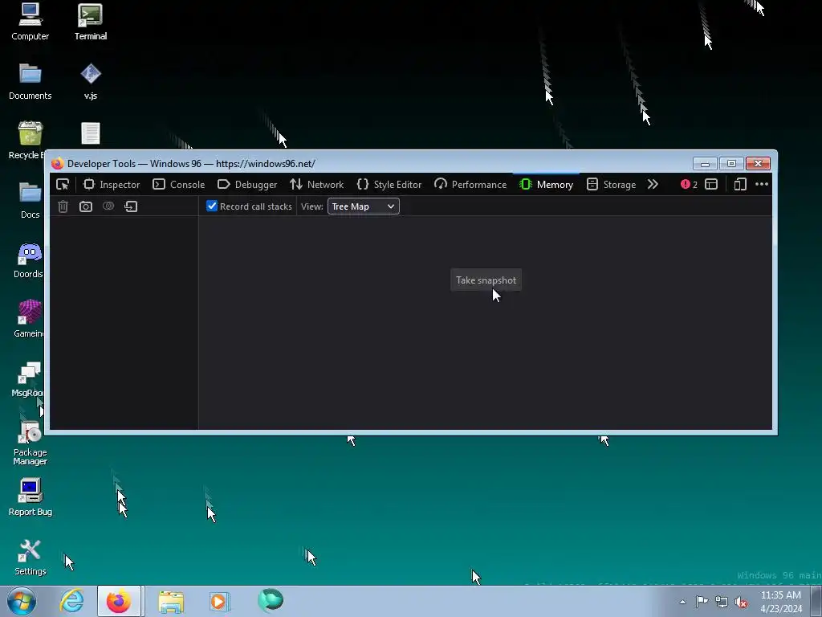Select the Docs folder on desktop
This screenshot has width=822, height=617.
[30, 200]
